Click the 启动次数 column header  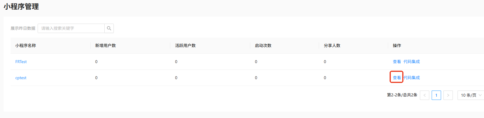pos(263,46)
